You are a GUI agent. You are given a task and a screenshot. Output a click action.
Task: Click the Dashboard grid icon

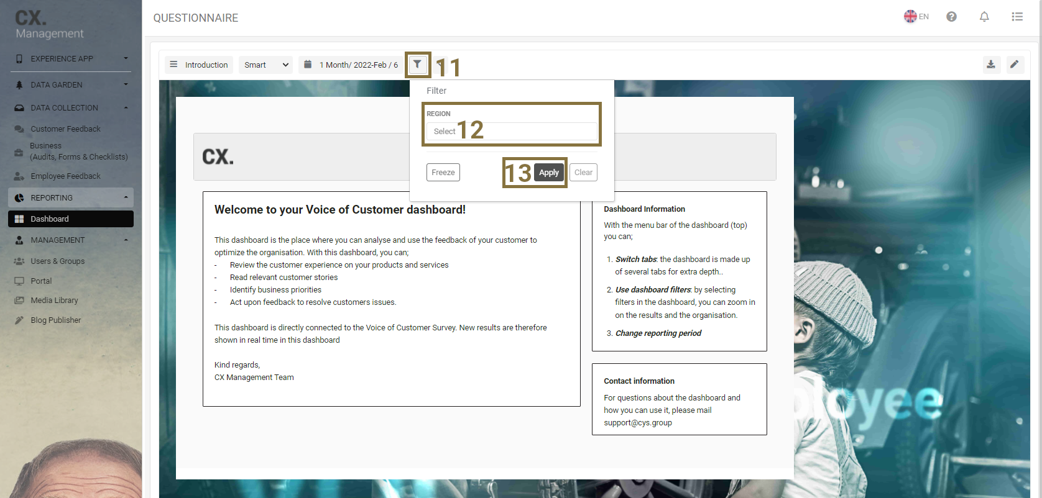(19, 219)
